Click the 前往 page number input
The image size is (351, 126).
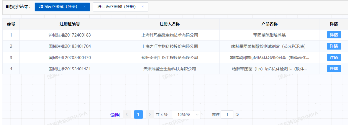(227, 115)
